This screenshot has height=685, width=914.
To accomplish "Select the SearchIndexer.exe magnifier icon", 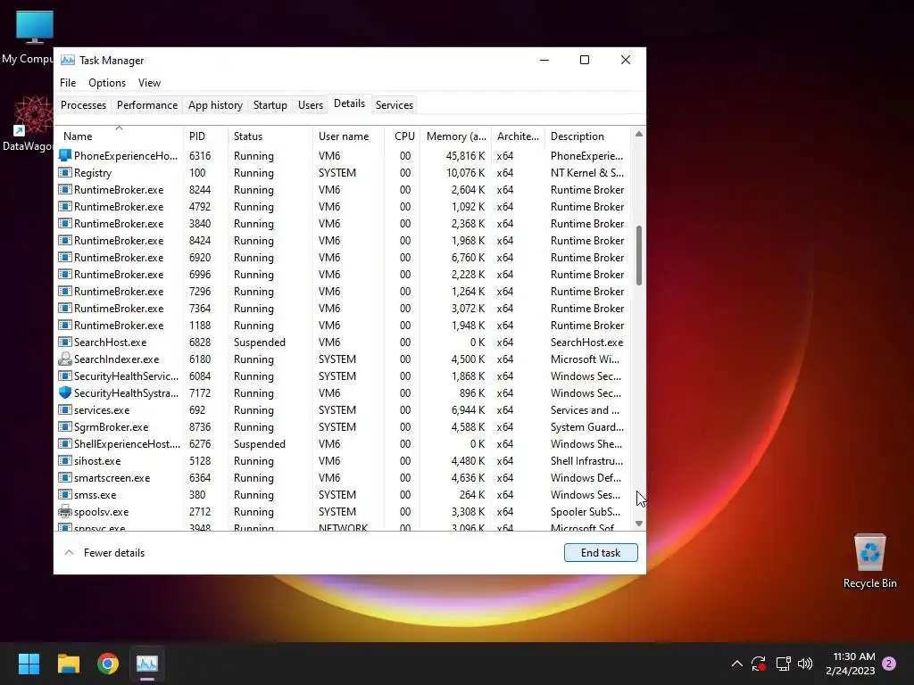I will coord(64,359).
